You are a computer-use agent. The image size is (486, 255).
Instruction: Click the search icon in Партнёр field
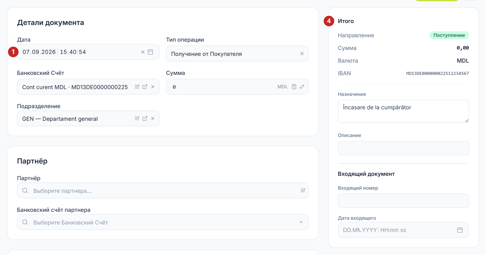point(25,191)
